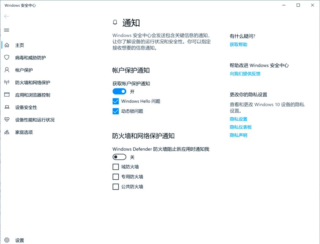Viewport: 320px width, 244px height.
Task: Check the 域防火墙 checkbox
Action: pos(115,167)
